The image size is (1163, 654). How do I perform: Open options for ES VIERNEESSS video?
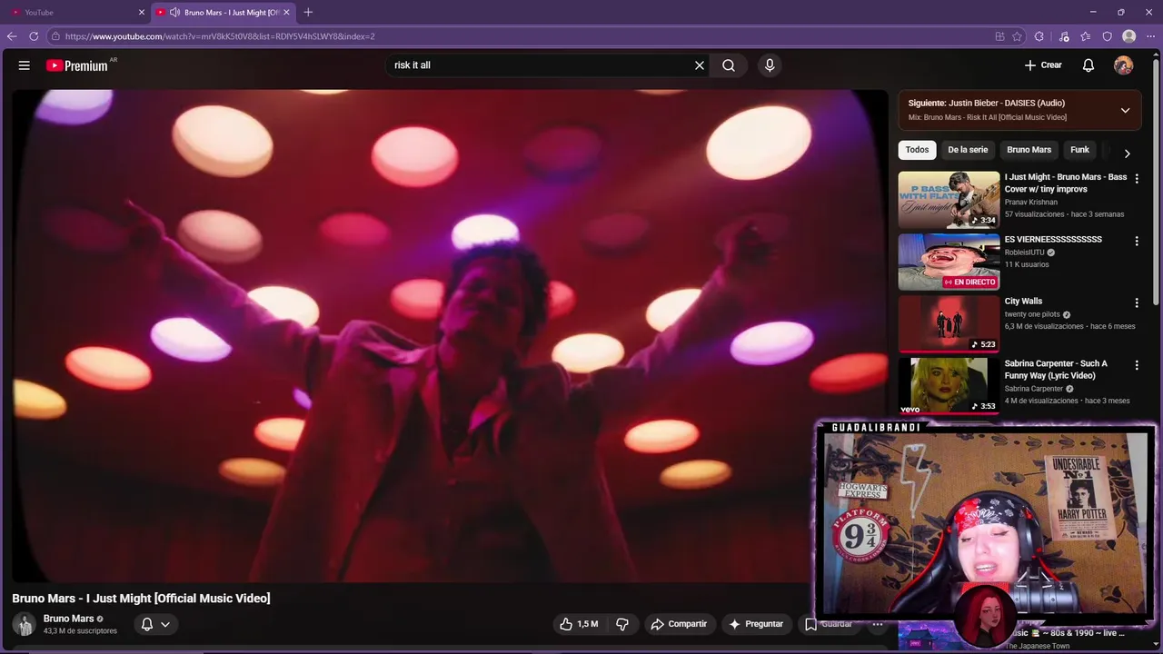1137,241
